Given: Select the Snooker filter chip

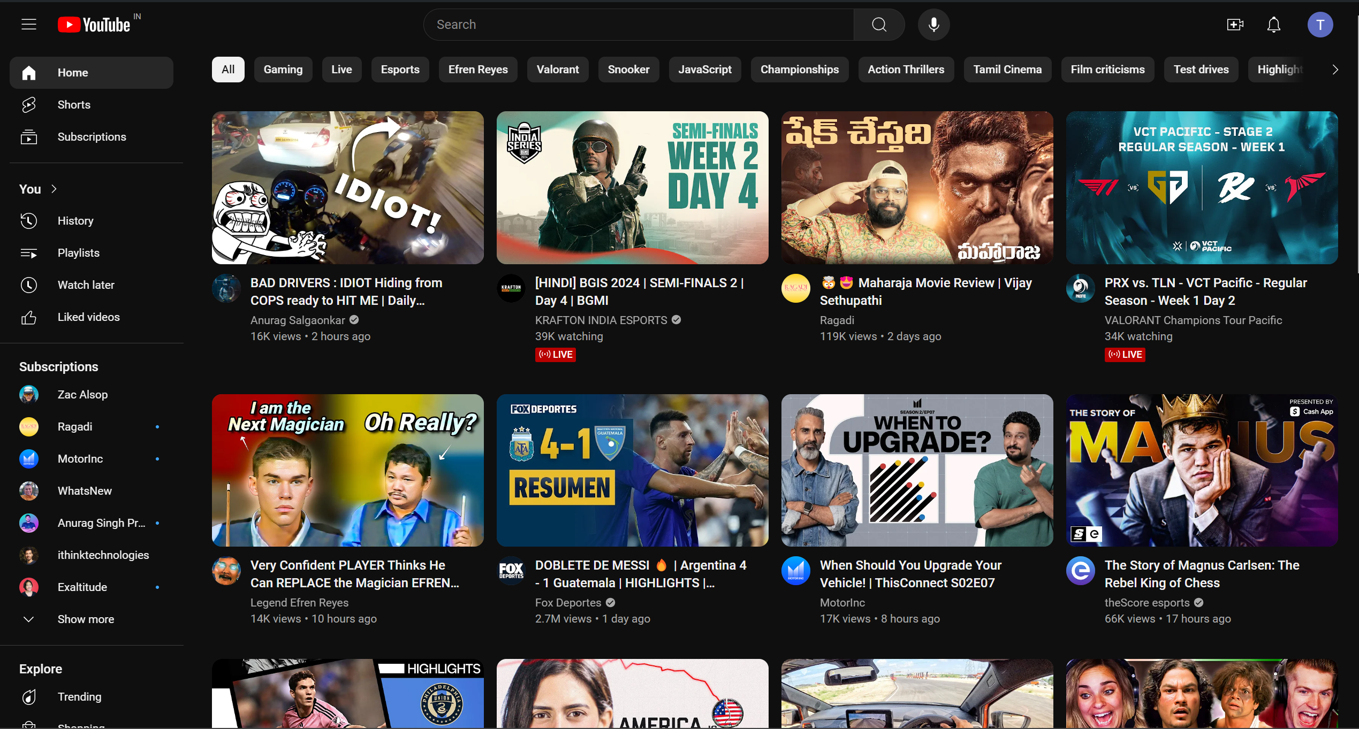Looking at the screenshot, I should (628, 70).
